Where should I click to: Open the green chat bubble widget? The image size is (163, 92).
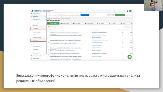coord(130,57)
